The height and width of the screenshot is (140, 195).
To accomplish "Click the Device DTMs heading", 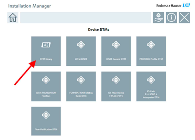I will click(98, 29).
